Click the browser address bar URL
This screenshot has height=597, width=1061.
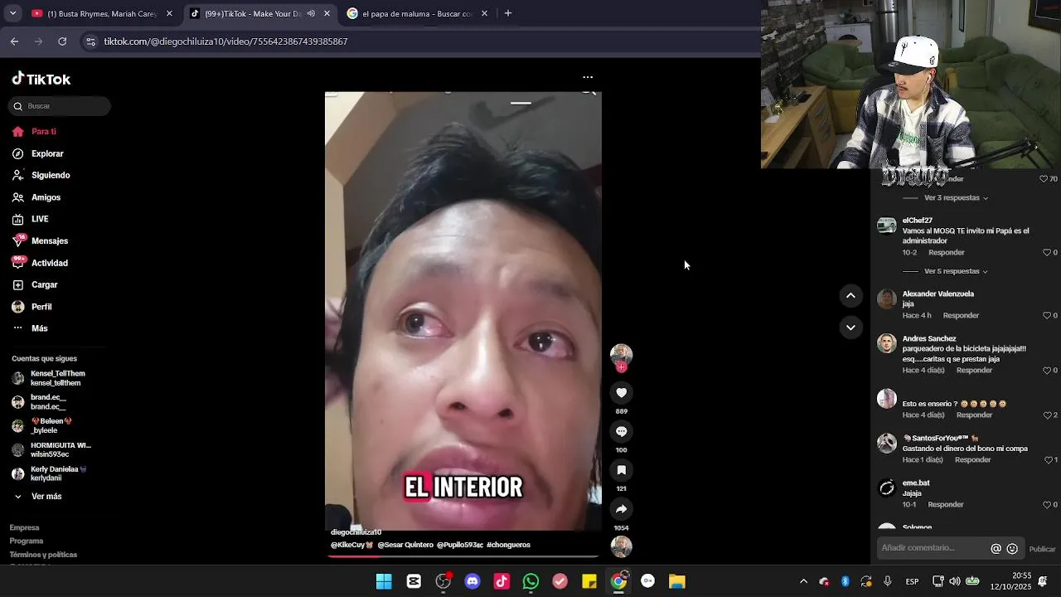point(225,41)
